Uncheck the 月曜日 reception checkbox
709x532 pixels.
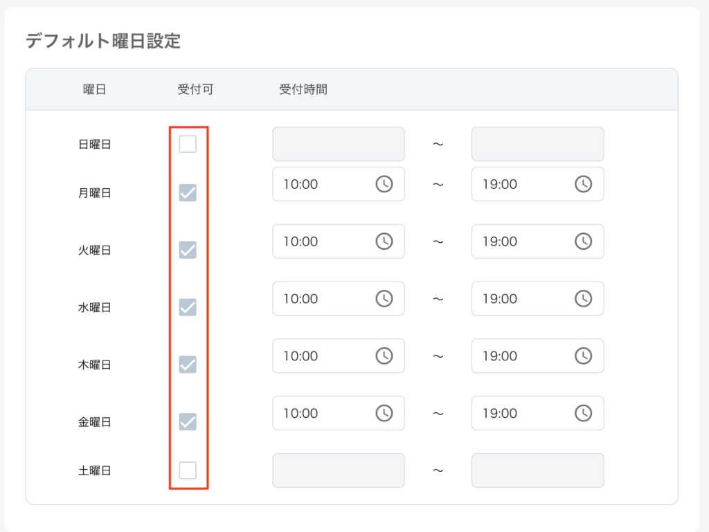(188, 193)
